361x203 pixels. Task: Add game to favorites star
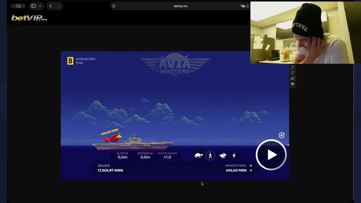(x=292, y=84)
